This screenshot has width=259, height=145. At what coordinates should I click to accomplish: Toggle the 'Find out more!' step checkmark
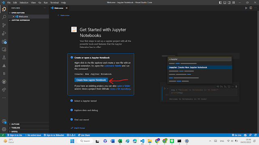tap(72, 119)
